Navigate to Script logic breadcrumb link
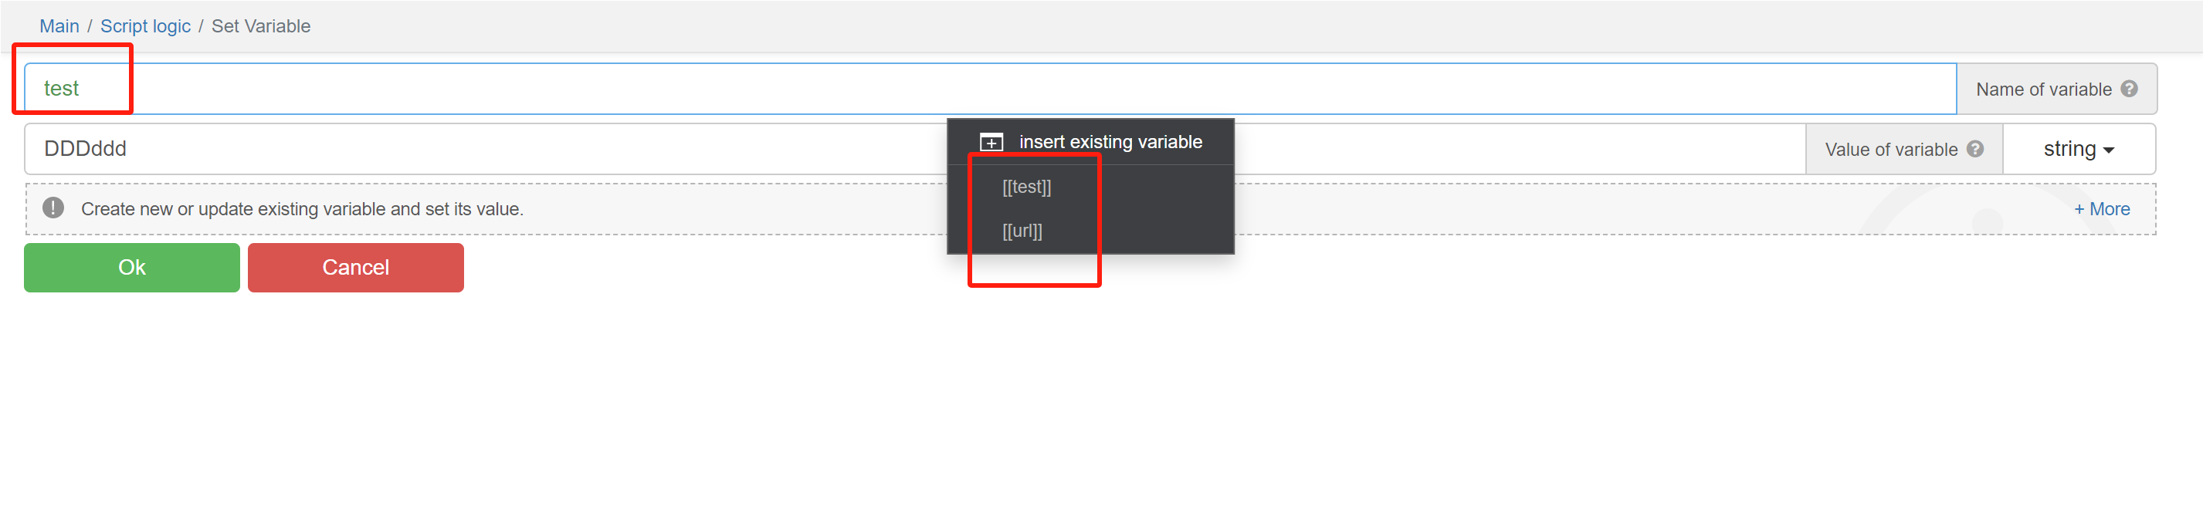2203x510 pixels. pos(145,26)
